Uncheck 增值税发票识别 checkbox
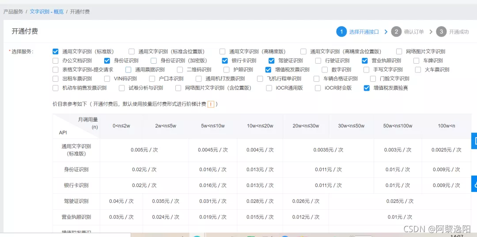 pyautogui.click(x=269, y=70)
